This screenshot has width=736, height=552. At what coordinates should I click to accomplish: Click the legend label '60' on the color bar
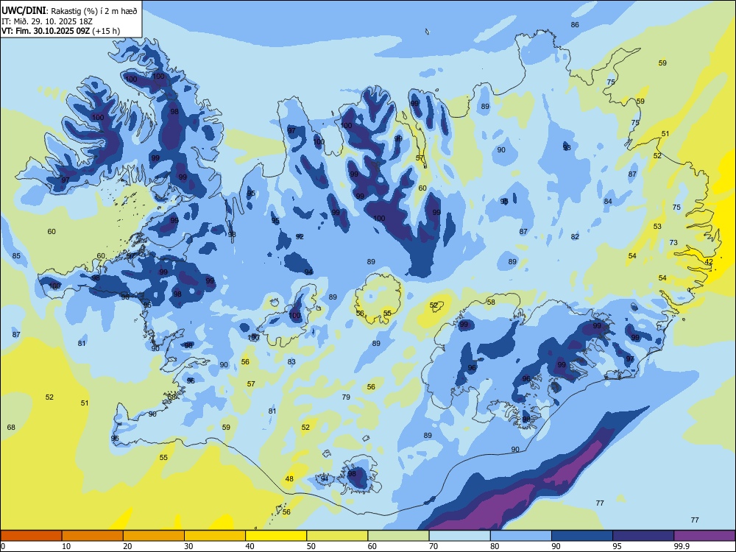pos(372,546)
